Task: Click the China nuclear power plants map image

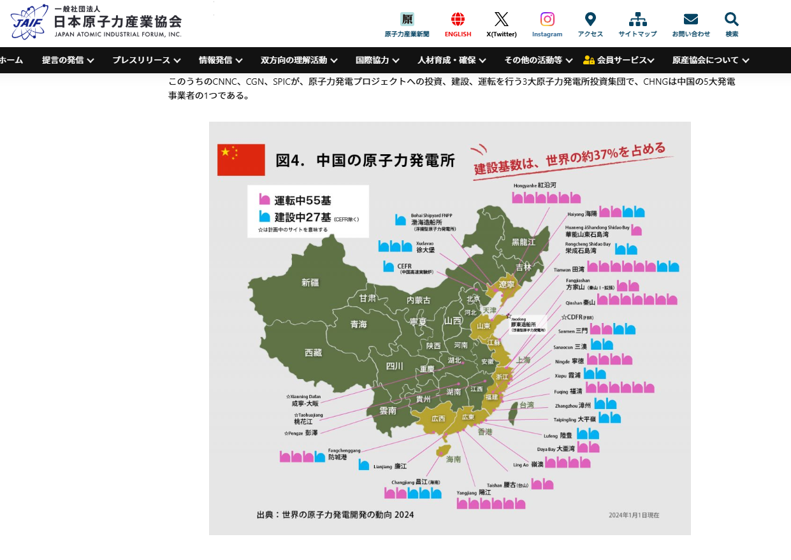Action: (x=449, y=328)
